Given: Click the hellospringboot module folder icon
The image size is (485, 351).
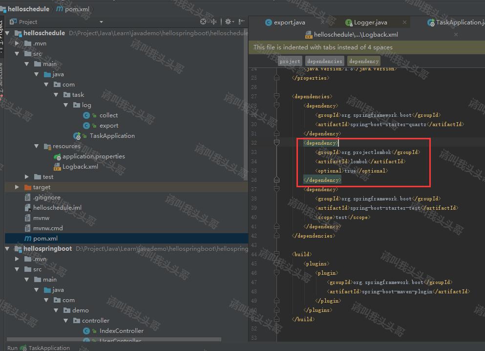Looking at the screenshot, I should (x=18, y=249).
